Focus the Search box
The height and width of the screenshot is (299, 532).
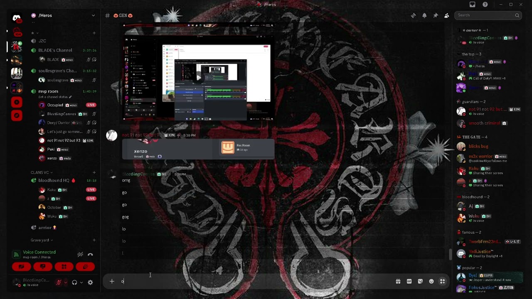pos(488,15)
